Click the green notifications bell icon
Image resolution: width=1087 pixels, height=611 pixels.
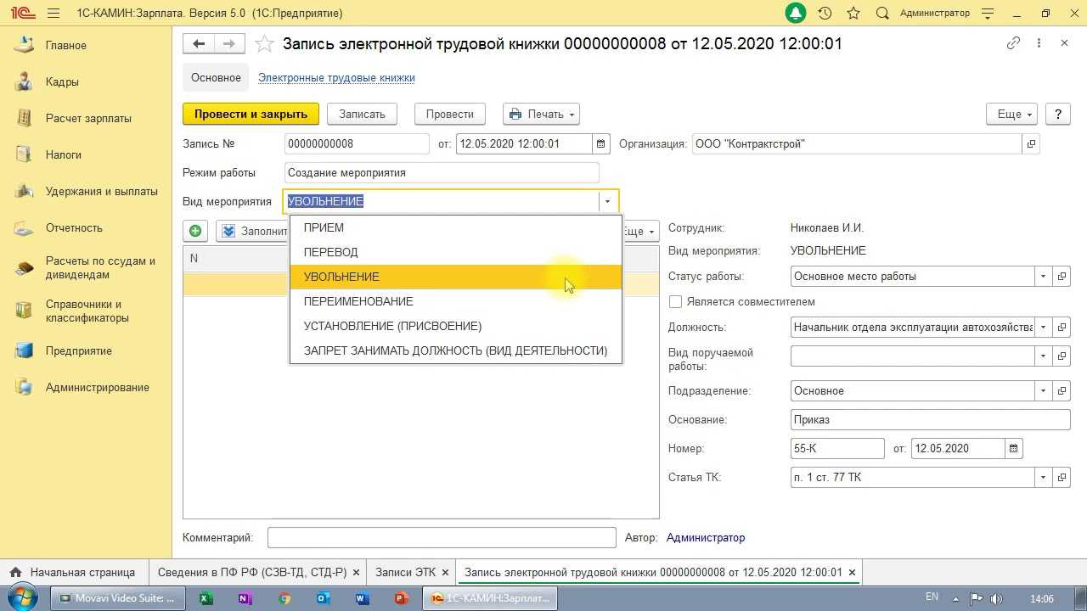(x=796, y=14)
